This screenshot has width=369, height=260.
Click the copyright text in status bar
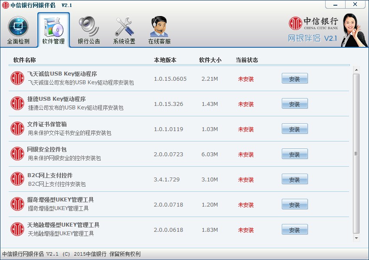point(71,254)
